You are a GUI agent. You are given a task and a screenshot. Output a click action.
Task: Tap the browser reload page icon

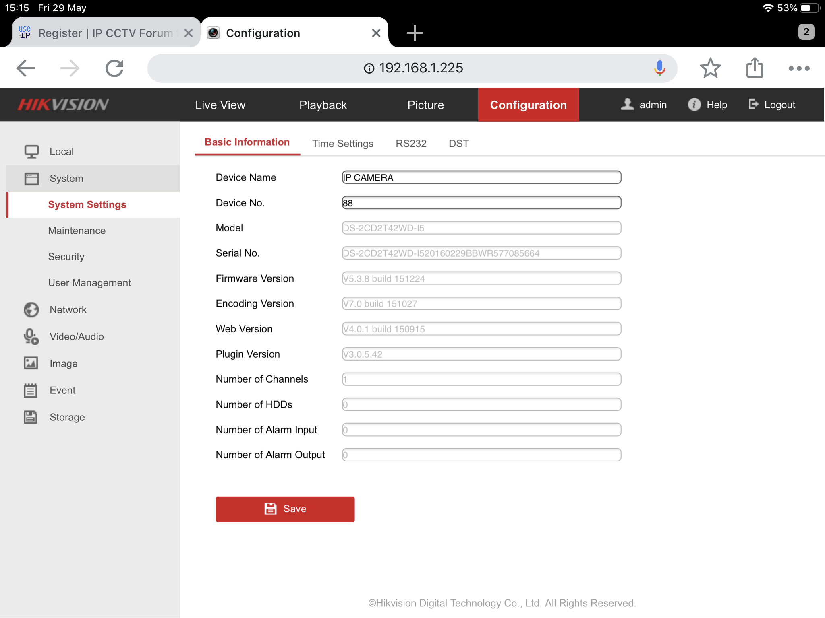[x=114, y=68]
